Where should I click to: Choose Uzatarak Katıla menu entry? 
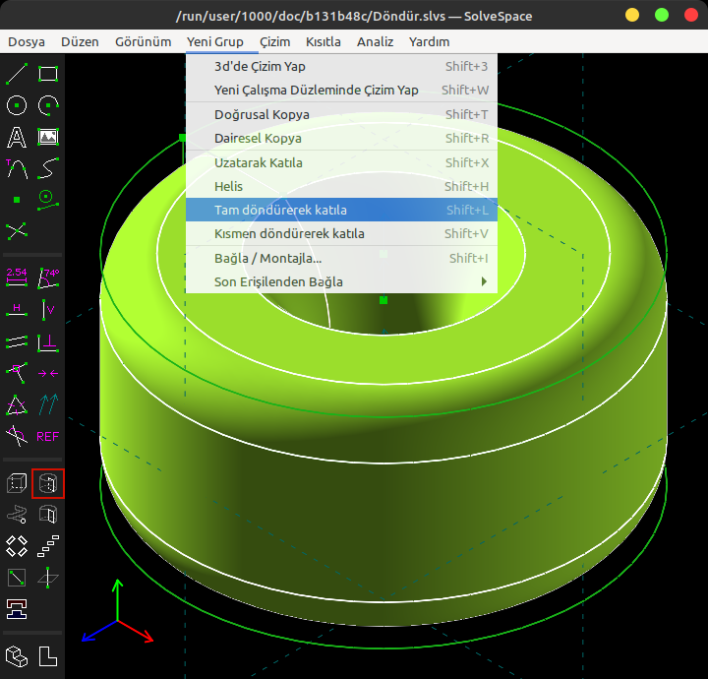(x=341, y=162)
